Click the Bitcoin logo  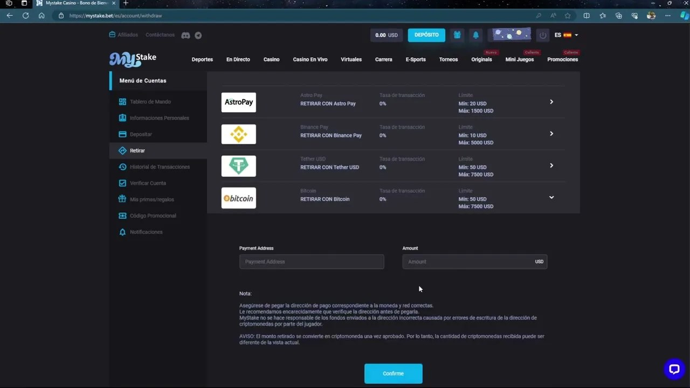click(x=239, y=198)
